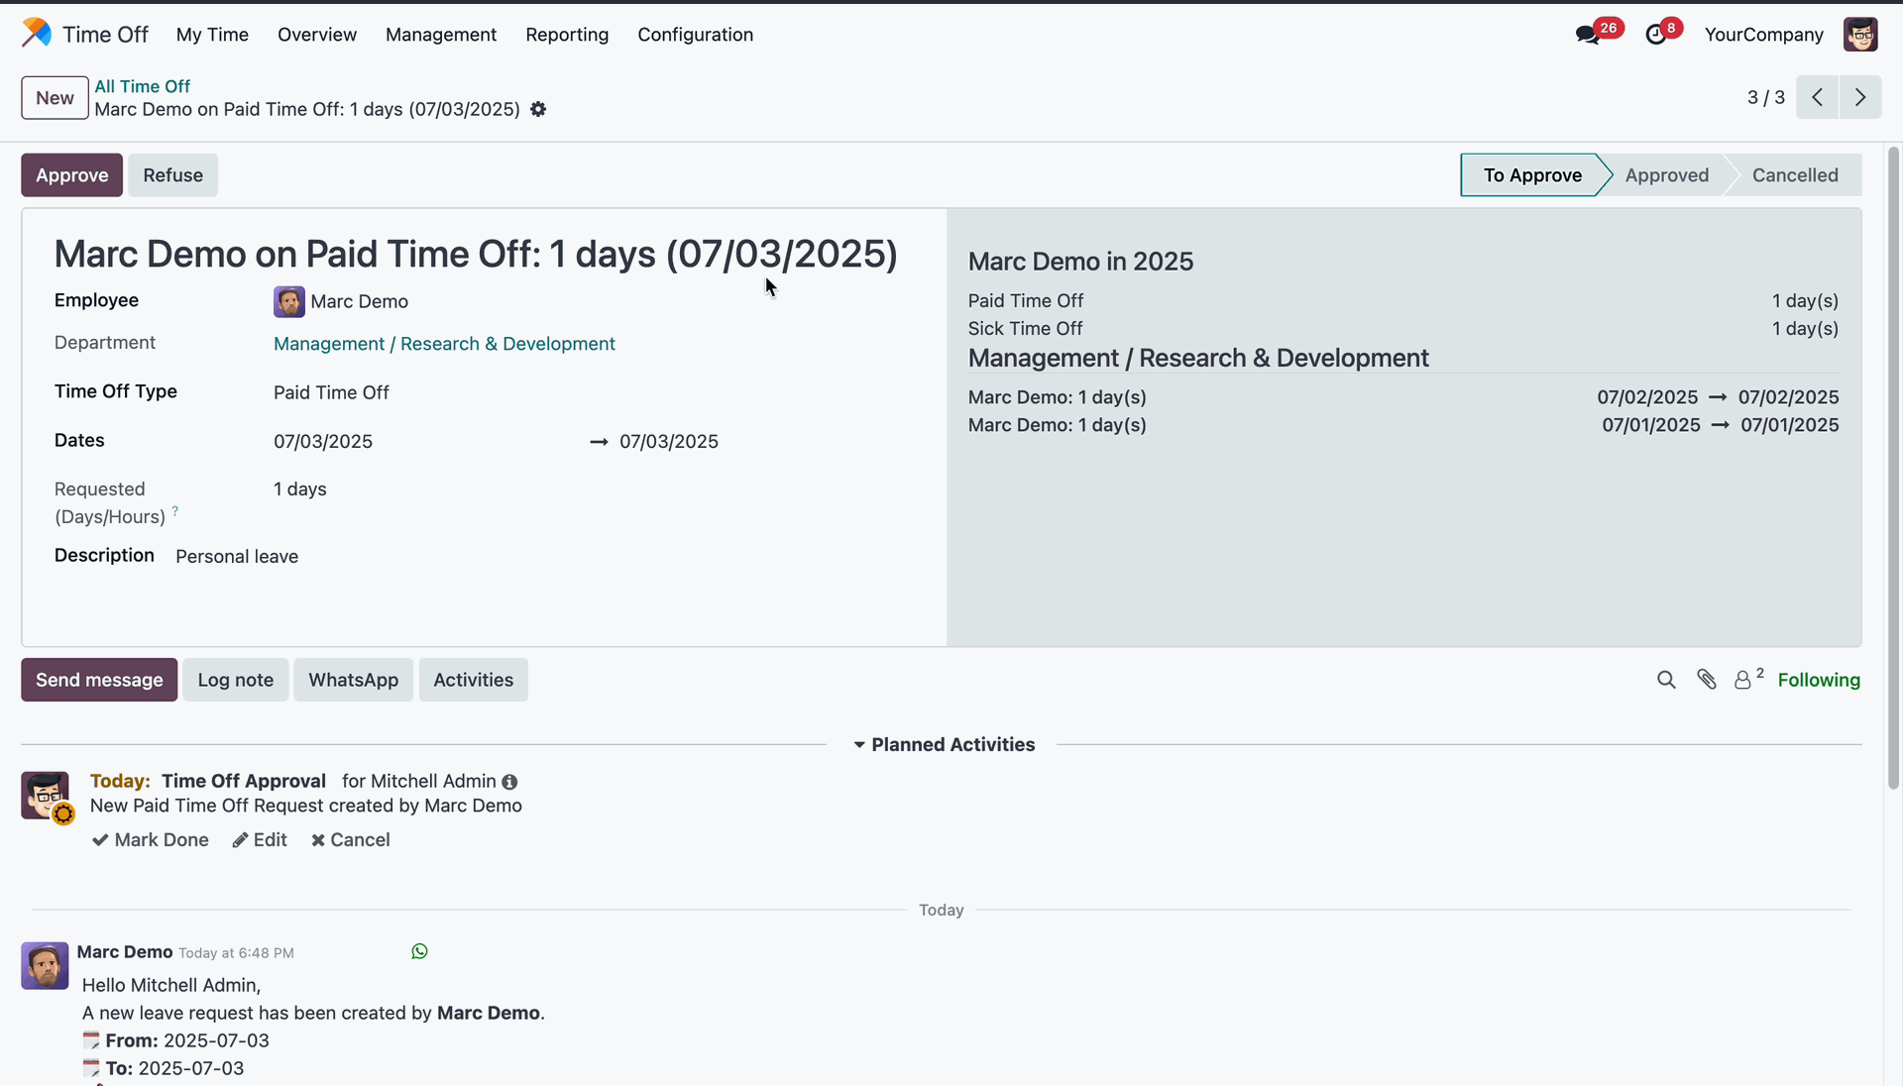Open the user avatar menu

[1860, 35]
